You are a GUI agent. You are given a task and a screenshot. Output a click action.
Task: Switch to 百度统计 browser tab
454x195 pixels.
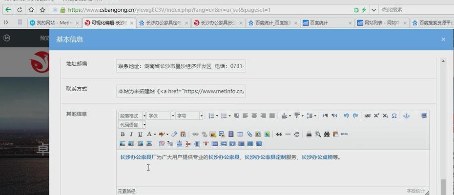point(327,23)
